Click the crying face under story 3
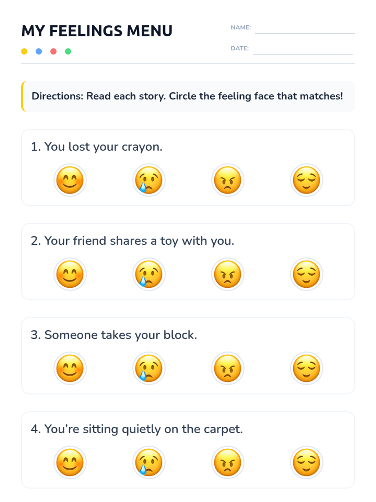The image size is (376, 502). coord(149,368)
